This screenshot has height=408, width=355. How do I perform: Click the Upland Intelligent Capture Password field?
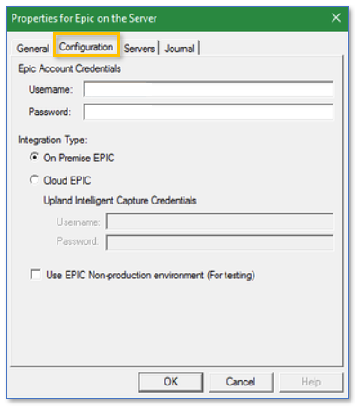[x=219, y=242]
